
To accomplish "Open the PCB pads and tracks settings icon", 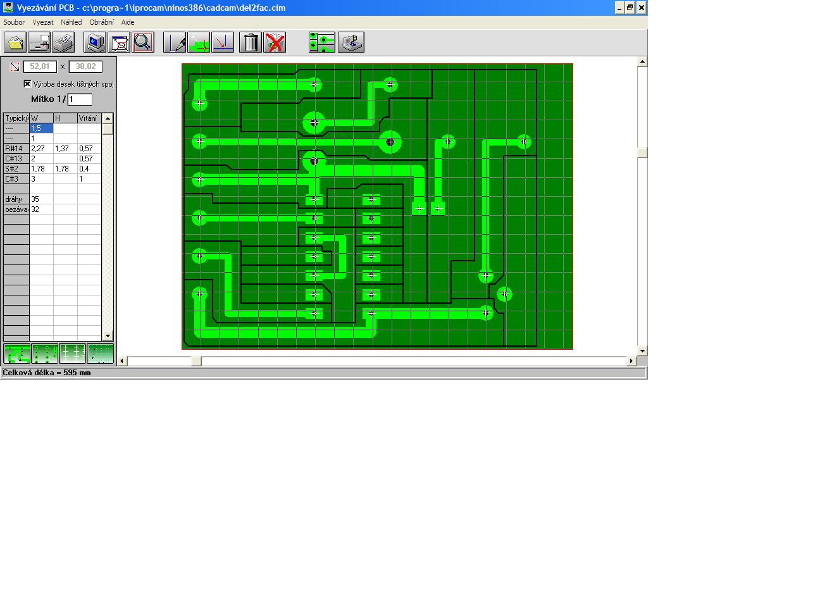I will pyautogui.click(x=321, y=42).
